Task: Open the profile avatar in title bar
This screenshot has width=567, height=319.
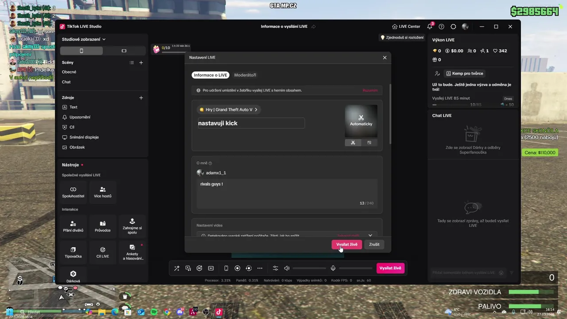Action: click(x=465, y=27)
